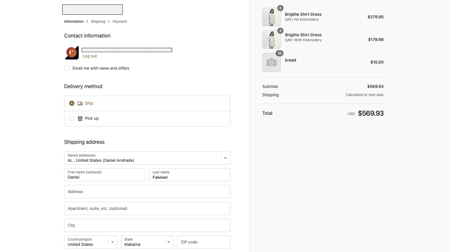This screenshot has width=449, height=252.
Task: Click the chevron after Information breadcrumb
Action: point(87,21)
